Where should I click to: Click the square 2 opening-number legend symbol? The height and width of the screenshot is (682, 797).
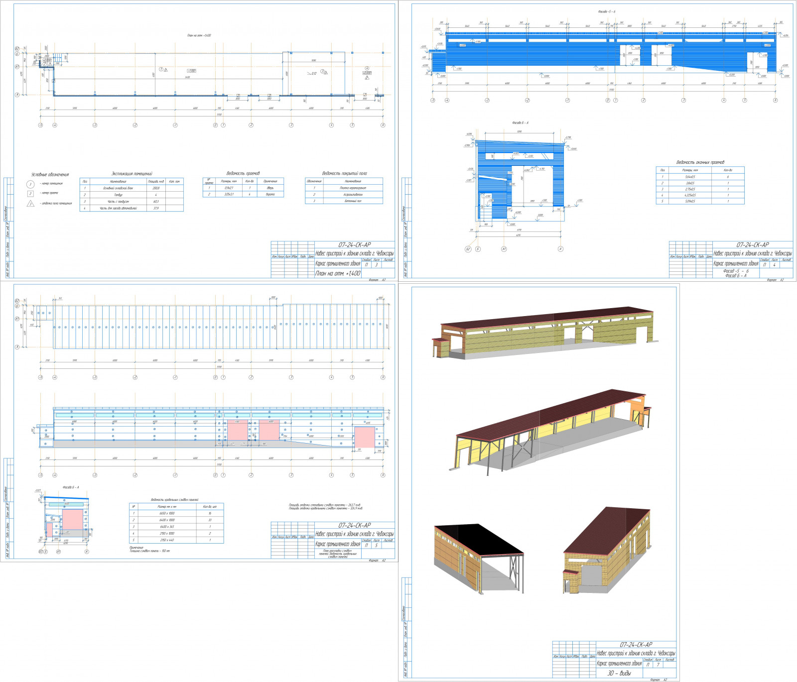pyautogui.click(x=30, y=193)
